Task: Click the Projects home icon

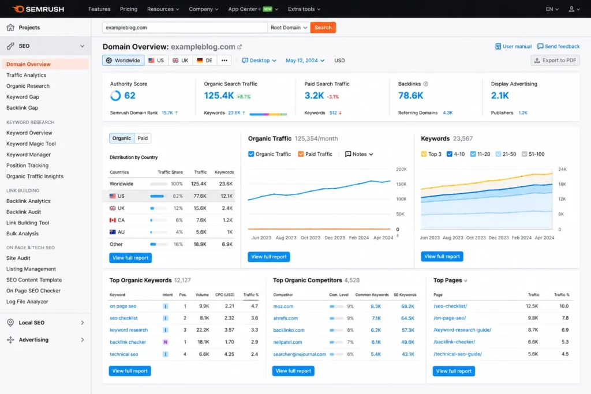Action: pyautogui.click(x=10, y=28)
